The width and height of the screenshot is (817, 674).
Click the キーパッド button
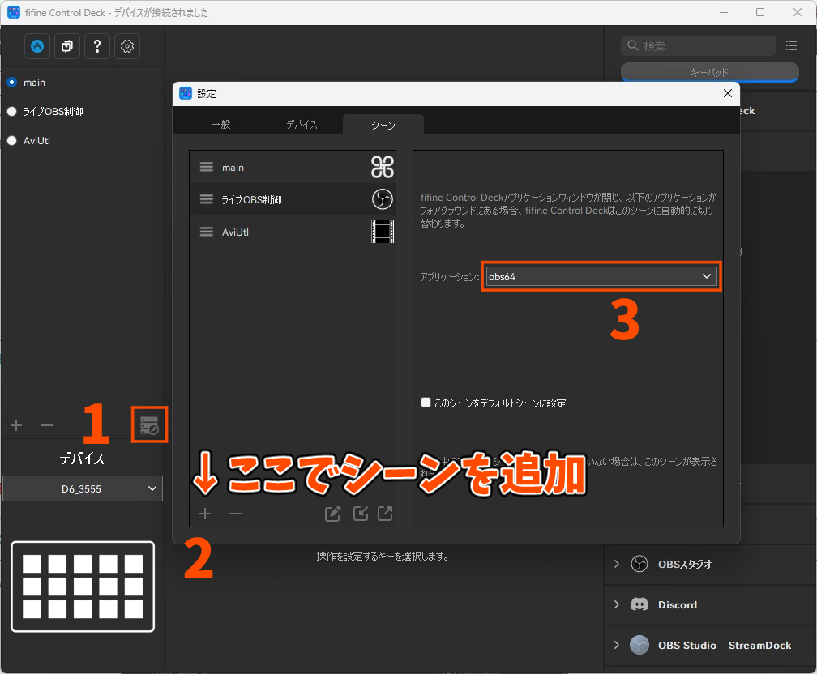[x=709, y=72]
